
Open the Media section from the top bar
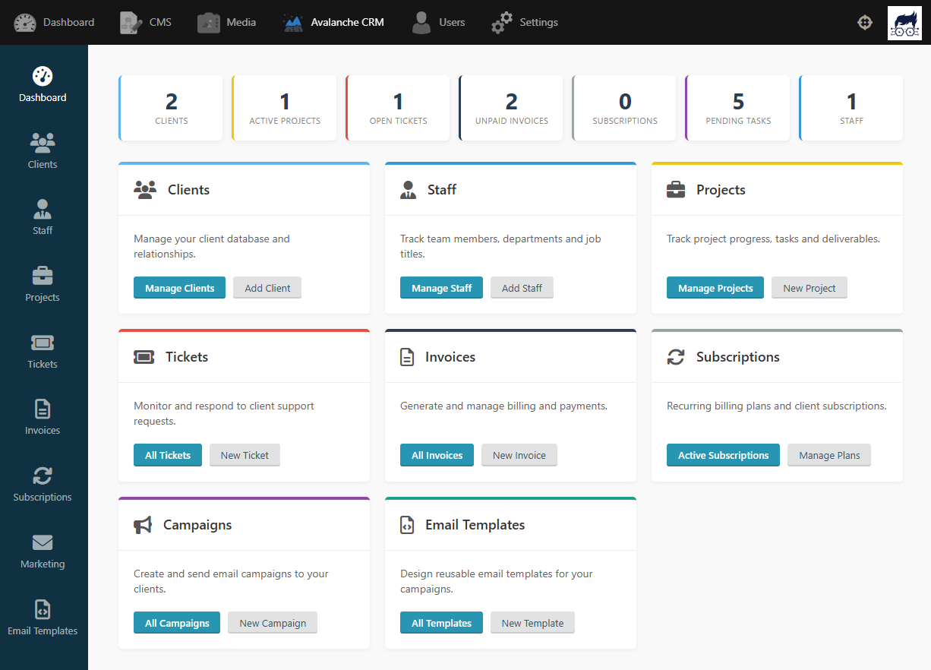[x=226, y=22]
